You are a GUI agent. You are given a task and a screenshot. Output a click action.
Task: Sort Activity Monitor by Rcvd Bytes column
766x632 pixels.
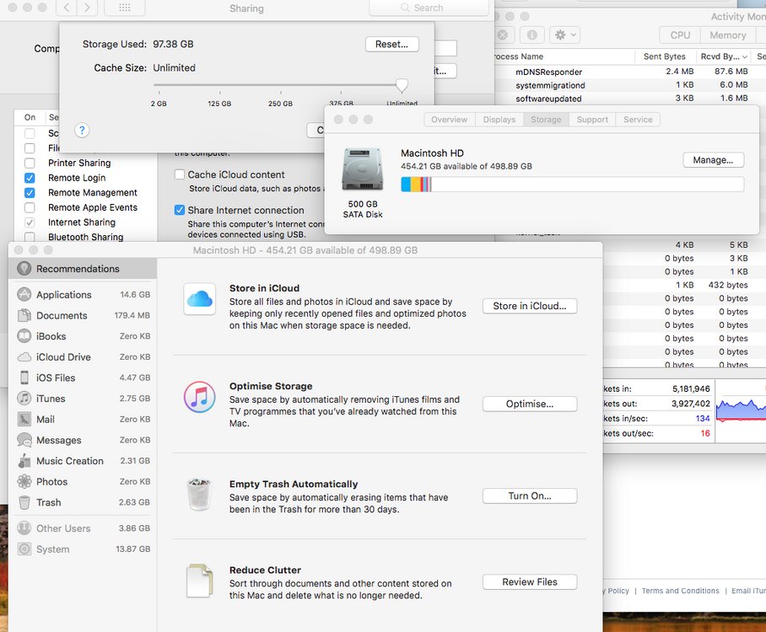coord(724,56)
